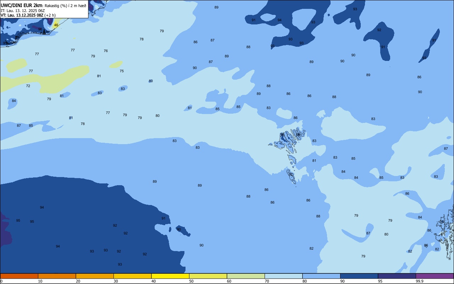Select the navy 95–99.9 legend segment

point(397,276)
